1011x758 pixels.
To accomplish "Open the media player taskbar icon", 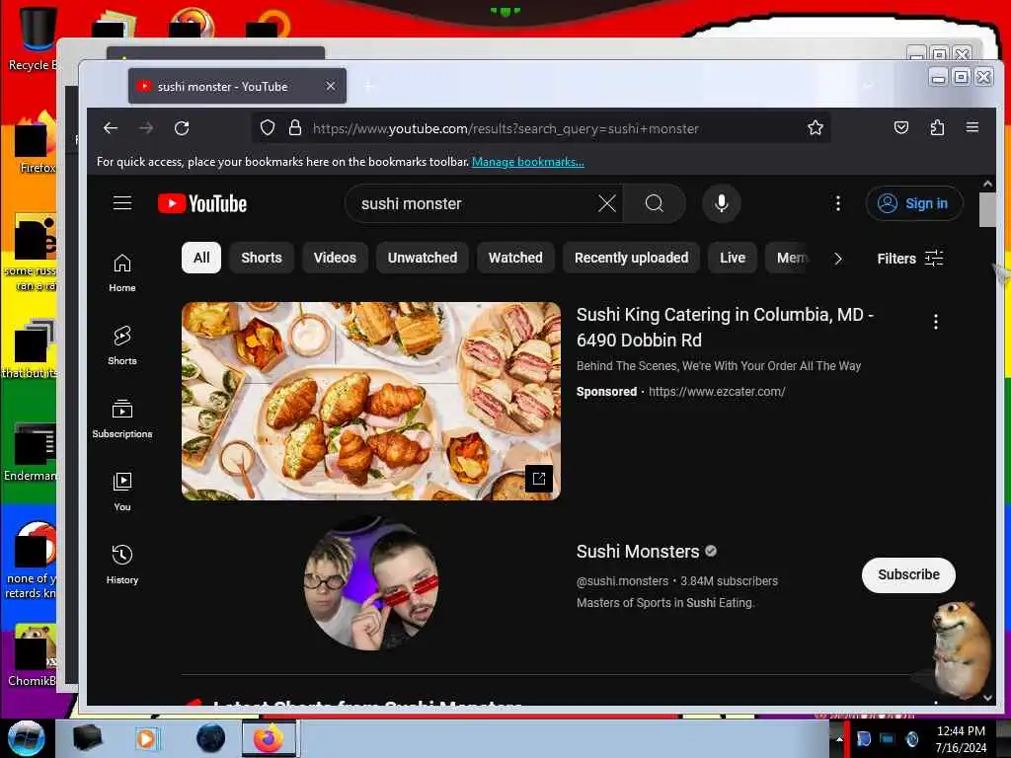I will 146,738.
